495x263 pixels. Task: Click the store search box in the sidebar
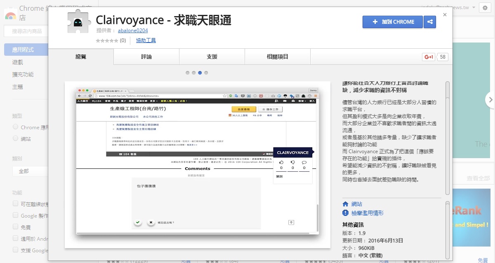26,31
